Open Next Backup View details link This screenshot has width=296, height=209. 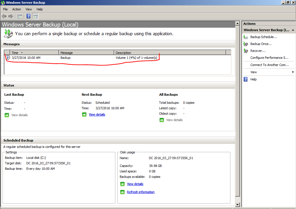97,114
